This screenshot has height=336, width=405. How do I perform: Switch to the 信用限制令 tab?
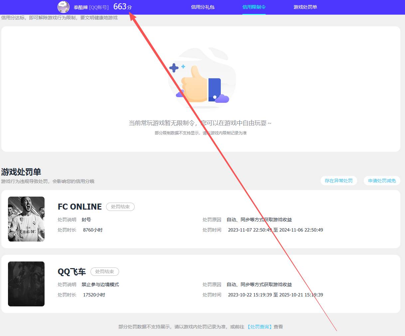click(254, 7)
